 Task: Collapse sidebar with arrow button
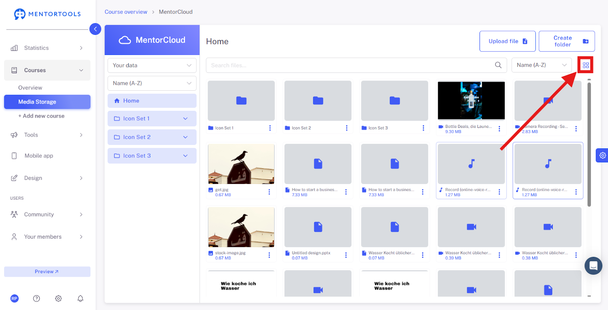click(95, 29)
